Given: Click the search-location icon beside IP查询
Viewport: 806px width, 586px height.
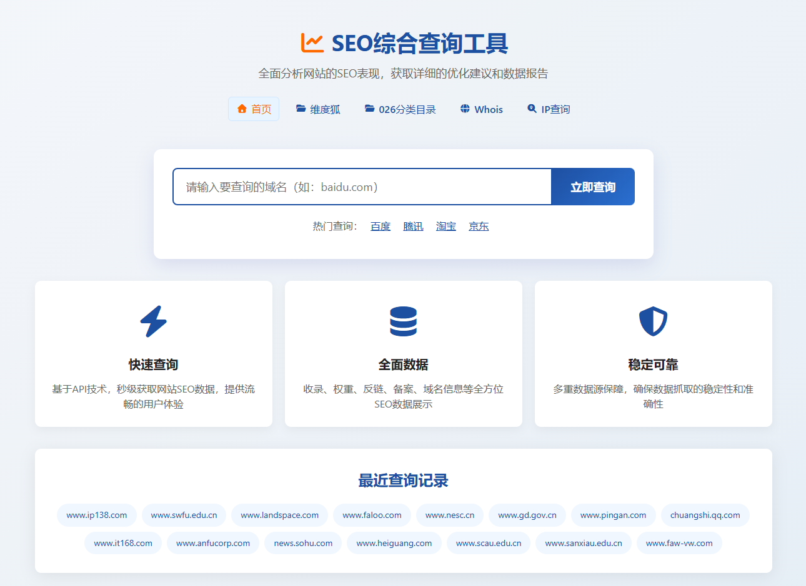Looking at the screenshot, I should 532,109.
